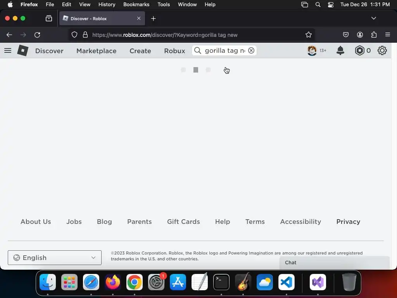Go back with Firefox back arrow
Screen dimensions: 397x298
point(9,35)
